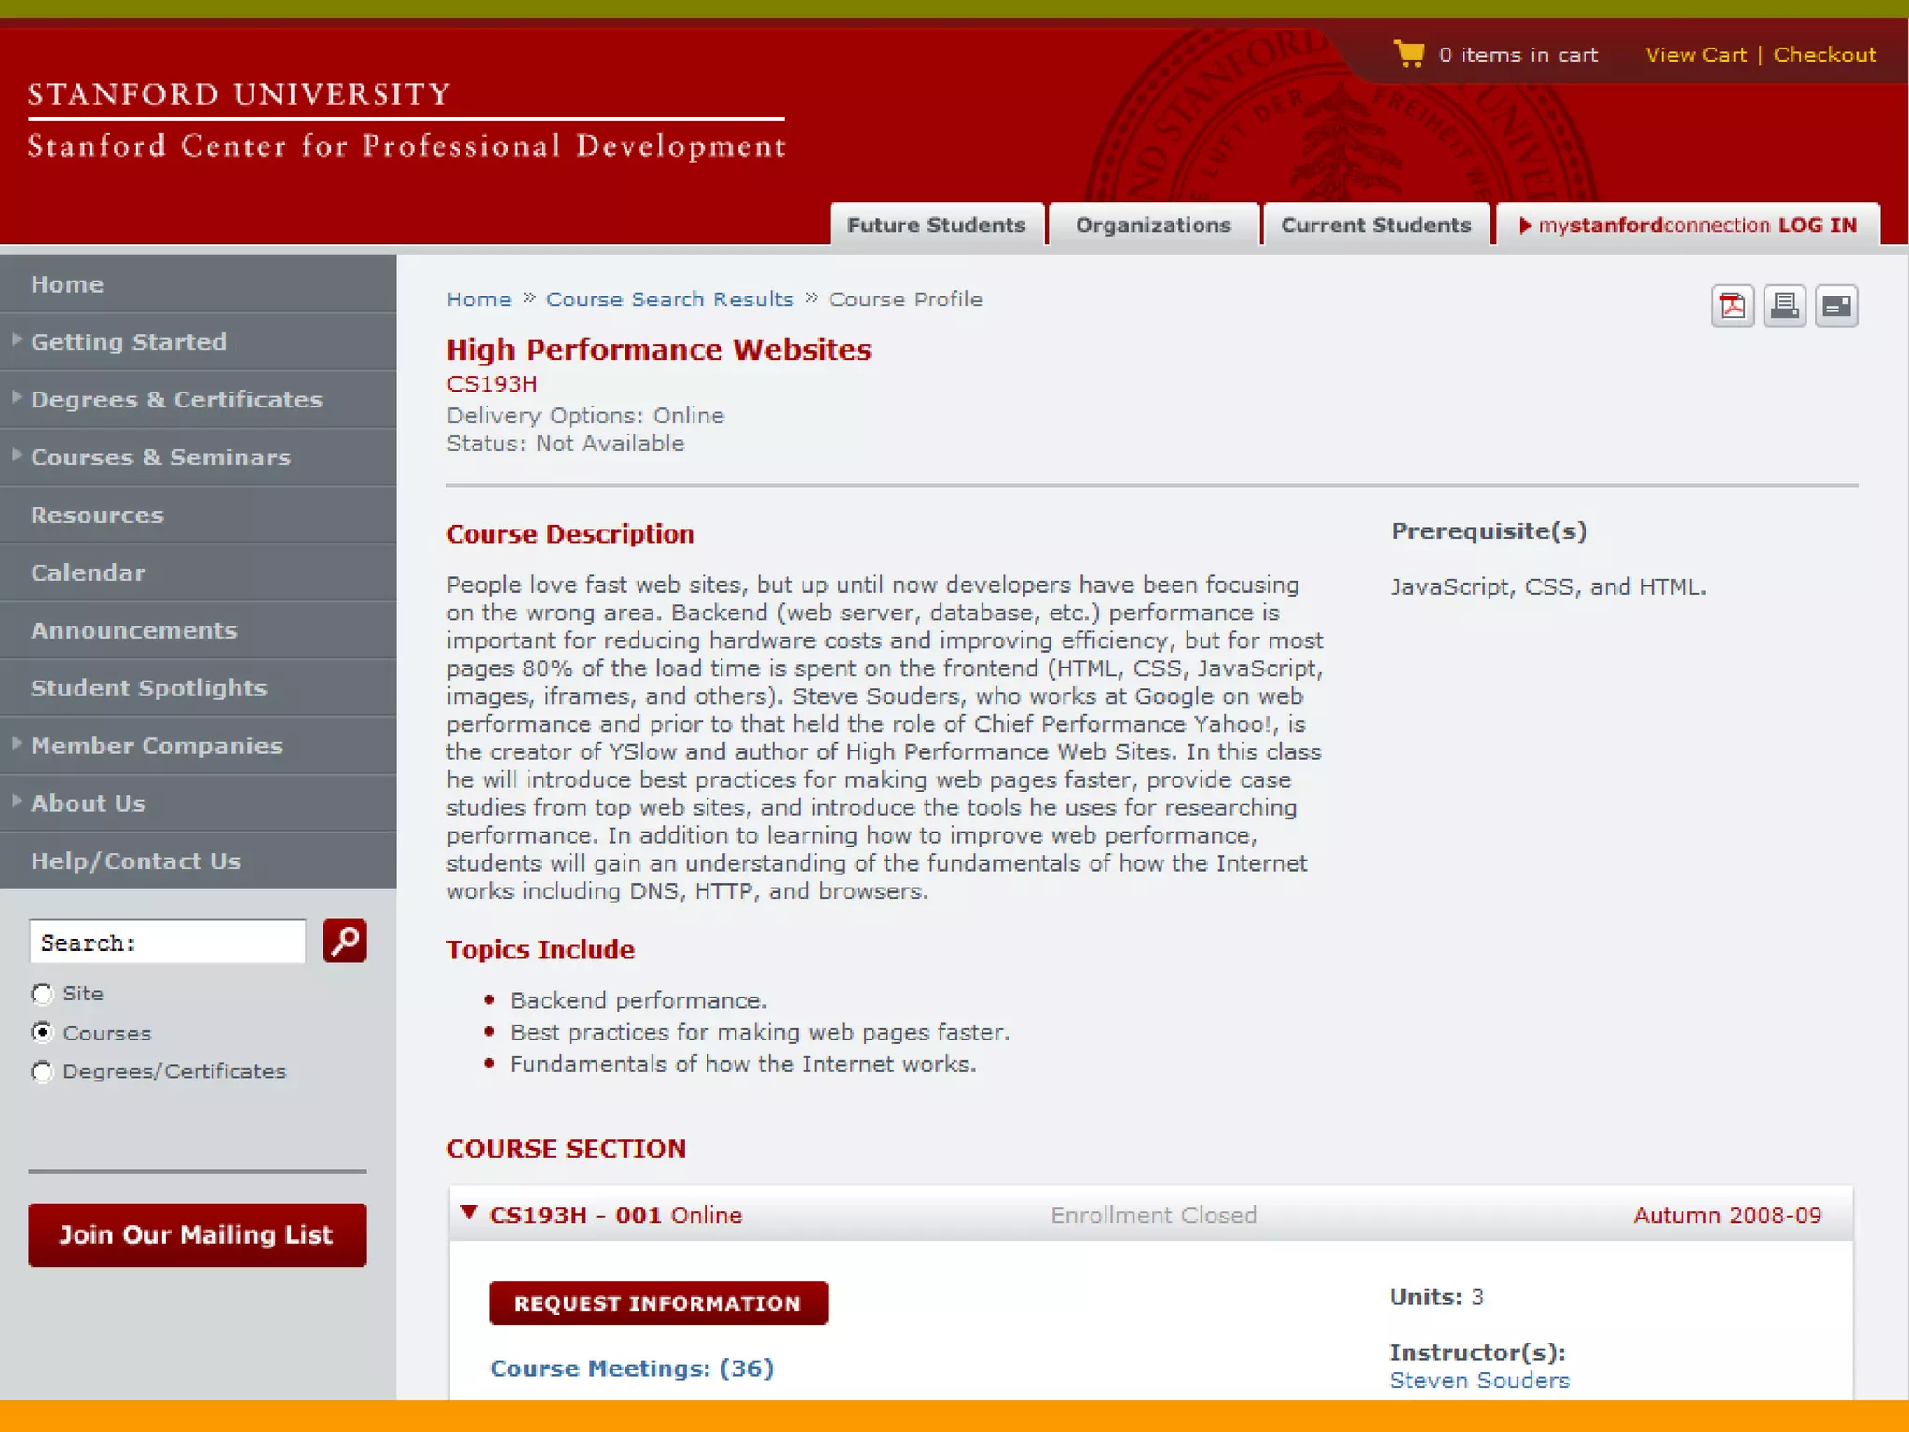Click the Stanford University logo text
This screenshot has height=1432, width=1909.
pyautogui.click(x=240, y=94)
